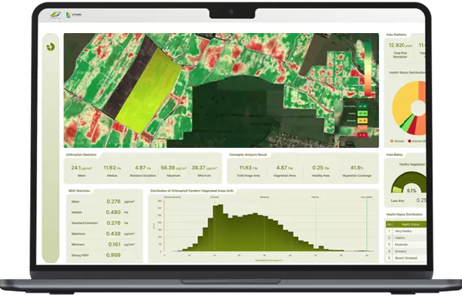Click the leaf logo icon in sidebar

pyautogui.click(x=50, y=47)
